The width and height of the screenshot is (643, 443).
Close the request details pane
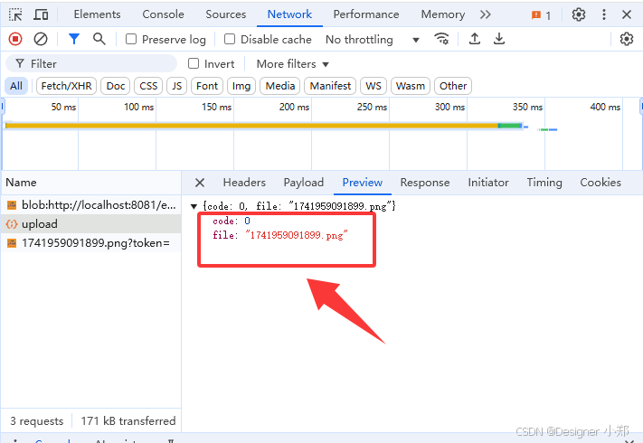(200, 183)
